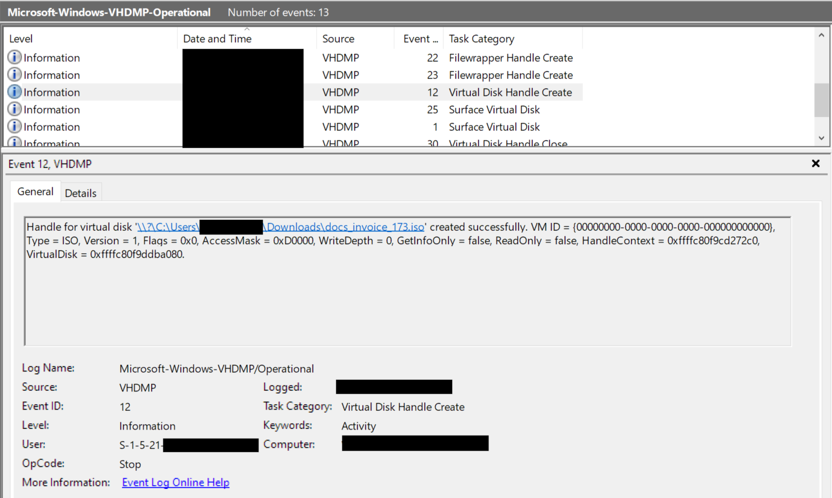Image resolution: width=832 pixels, height=498 pixels.
Task: Select the Event 1 information icon
Action: pos(15,127)
